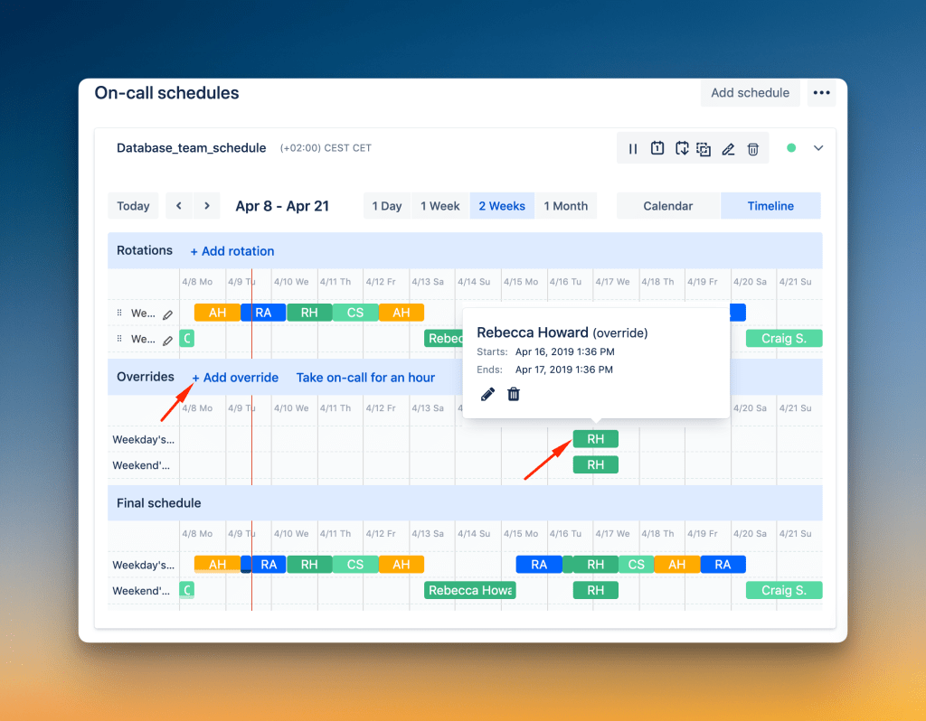Delete Rebecca Howard's override using the trash icon
The height and width of the screenshot is (721, 926).
pyautogui.click(x=513, y=394)
